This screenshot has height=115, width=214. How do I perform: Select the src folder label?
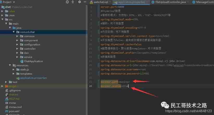tap(11, 20)
